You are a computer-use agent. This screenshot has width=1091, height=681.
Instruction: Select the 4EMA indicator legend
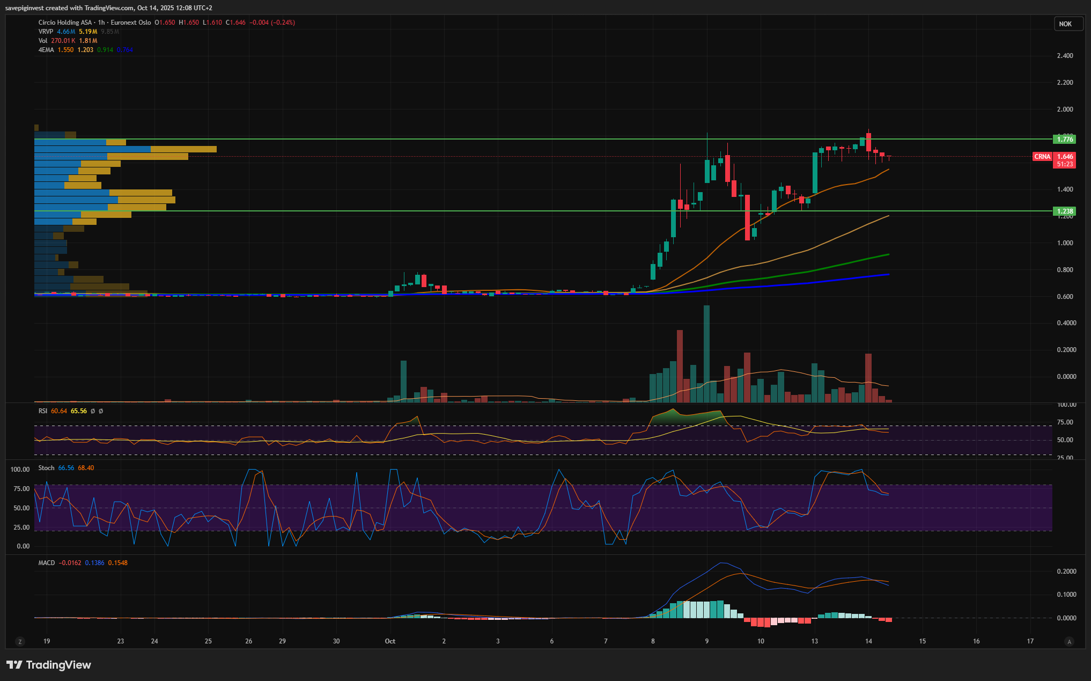[x=46, y=50]
